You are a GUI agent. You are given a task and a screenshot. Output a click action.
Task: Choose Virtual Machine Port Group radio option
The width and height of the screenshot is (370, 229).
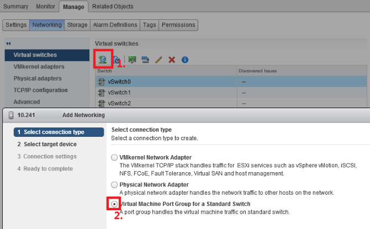point(114,204)
